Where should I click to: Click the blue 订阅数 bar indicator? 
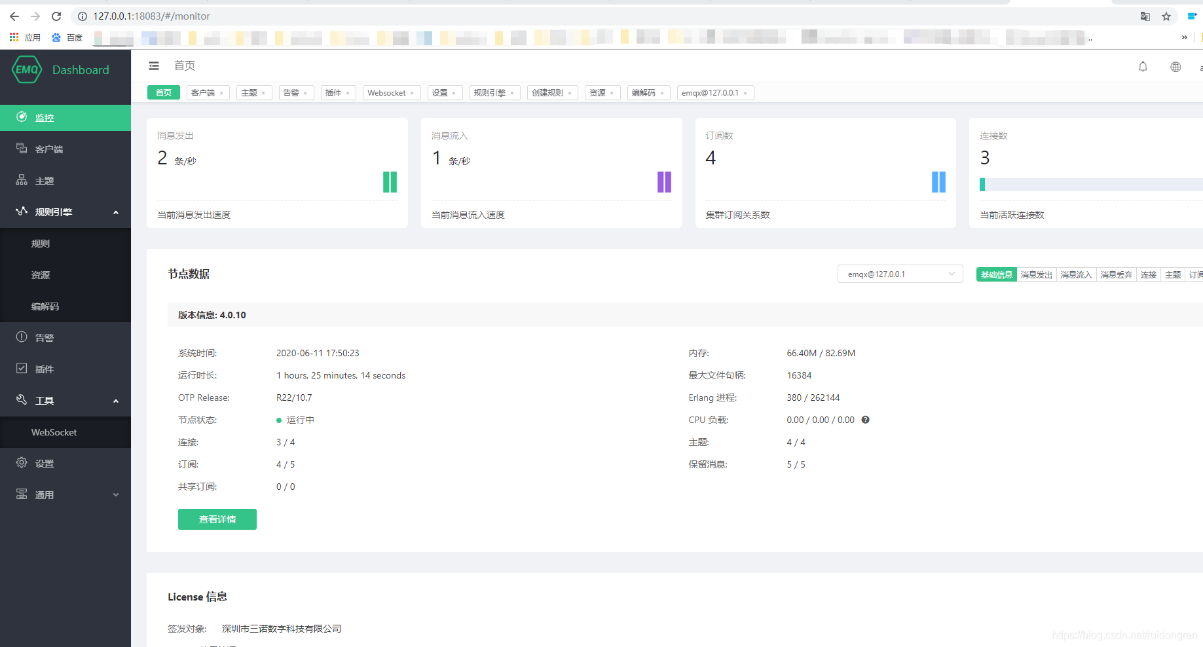(939, 182)
